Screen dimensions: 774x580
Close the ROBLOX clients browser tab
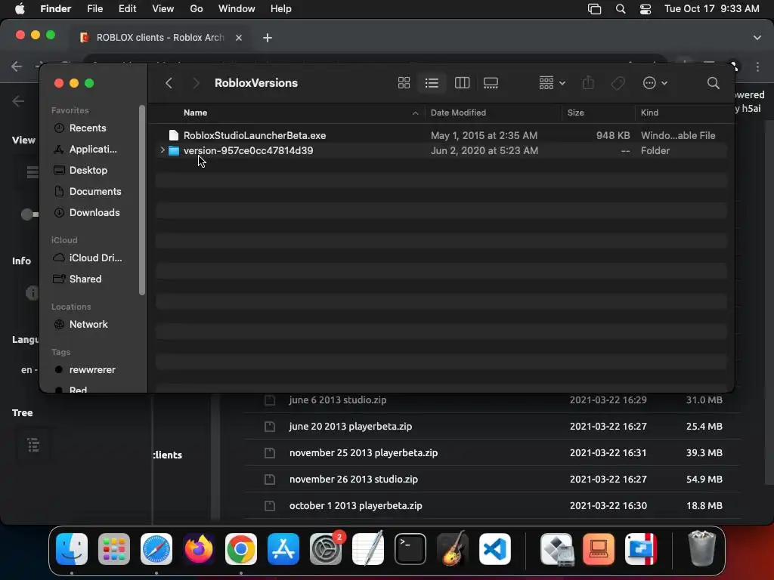coord(239,38)
